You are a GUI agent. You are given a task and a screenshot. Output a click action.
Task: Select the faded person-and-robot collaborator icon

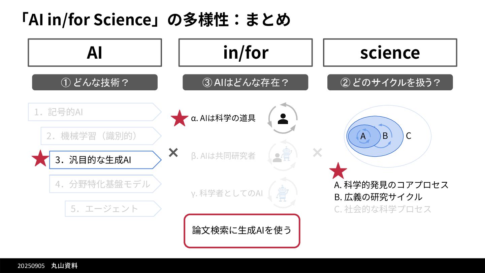coord(283,155)
